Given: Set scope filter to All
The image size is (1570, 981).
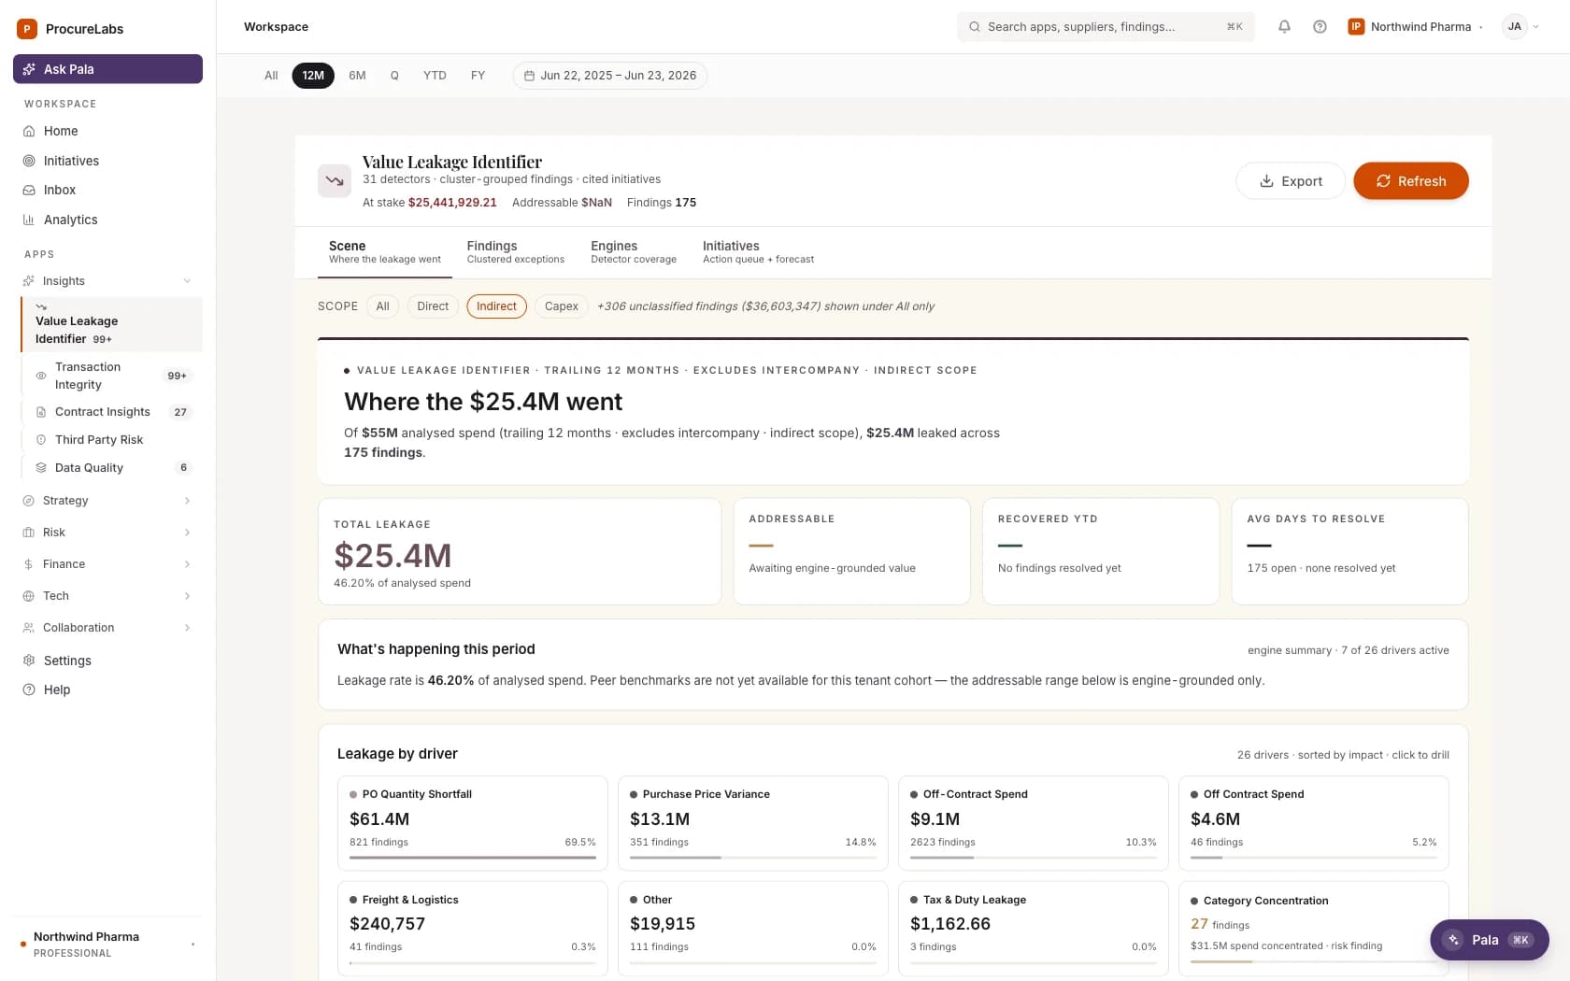Looking at the screenshot, I should pyautogui.click(x=383, y=306).
